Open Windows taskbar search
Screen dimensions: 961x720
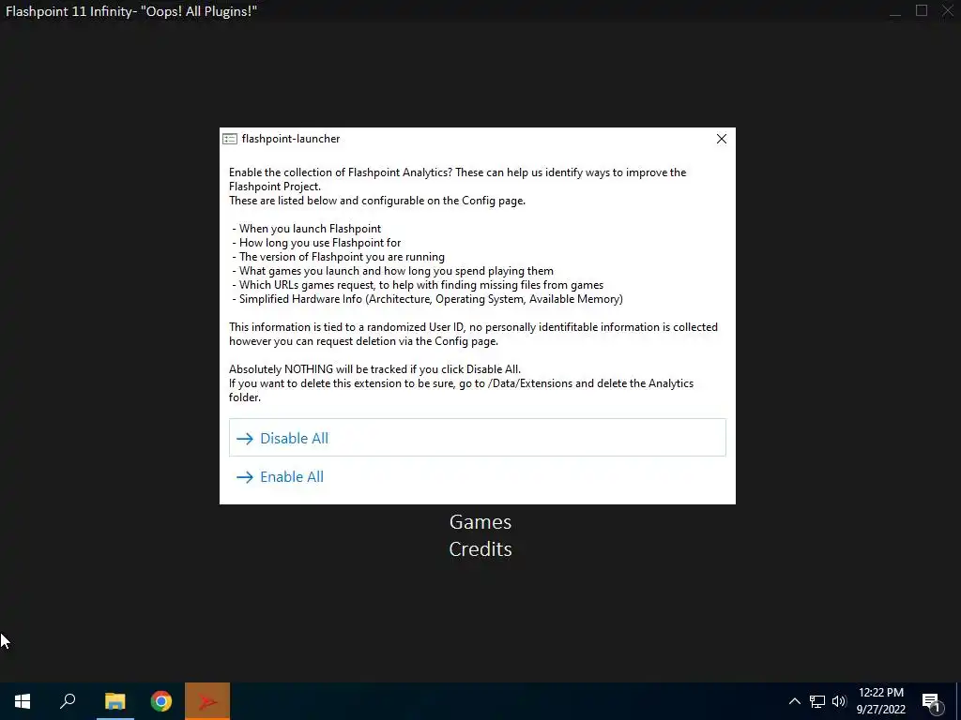point(68,701)
